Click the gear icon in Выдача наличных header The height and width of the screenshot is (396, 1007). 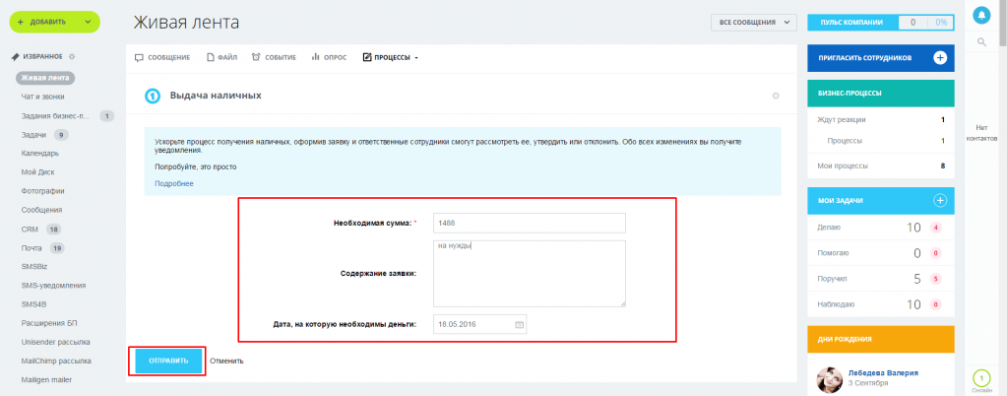(x=776, y=96)
